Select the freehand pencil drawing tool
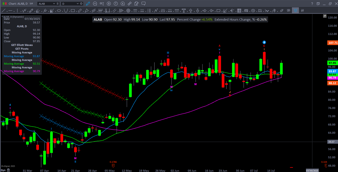This screenshot has height=172, width=338. point(31,10)
